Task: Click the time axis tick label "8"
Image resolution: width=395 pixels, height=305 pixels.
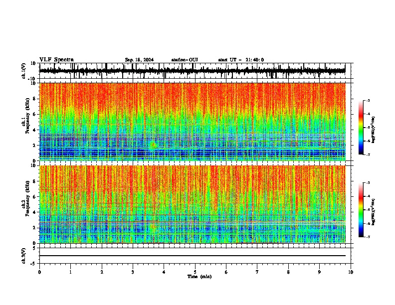Action: tap(288, 272)
